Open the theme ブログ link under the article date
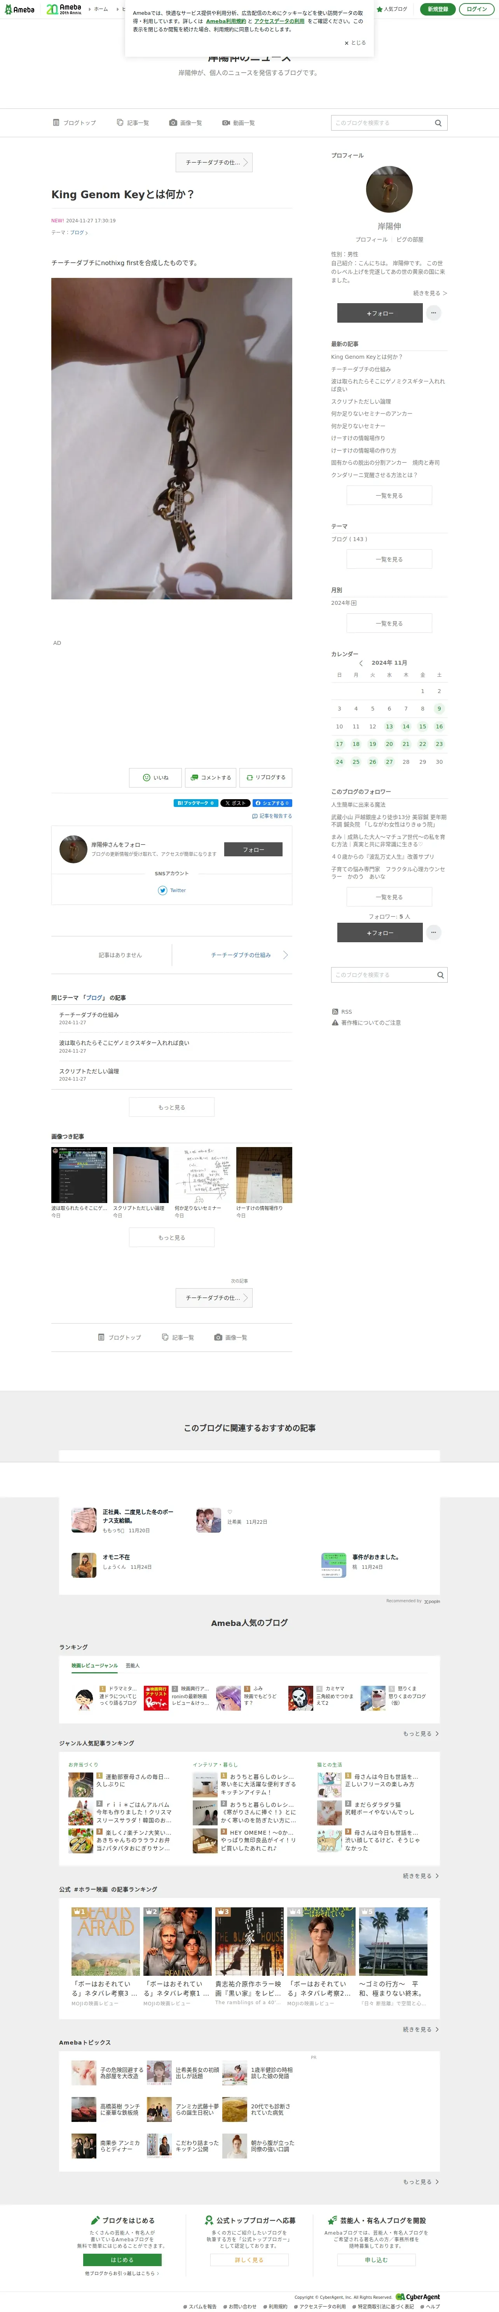Viewport: 499px width, 2312px height. click(x=79, y=232)
